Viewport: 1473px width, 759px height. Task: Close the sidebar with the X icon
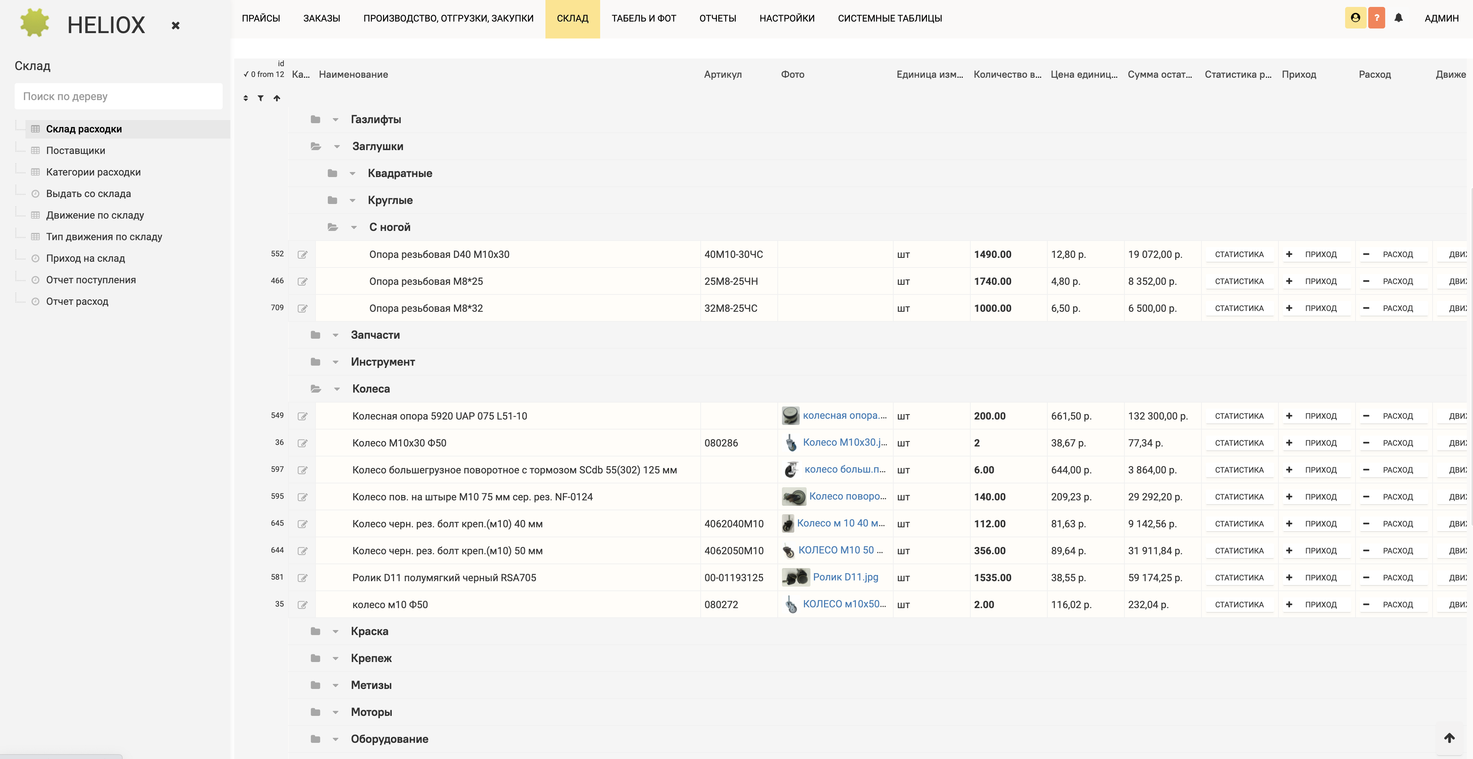[x=176, y=25]
